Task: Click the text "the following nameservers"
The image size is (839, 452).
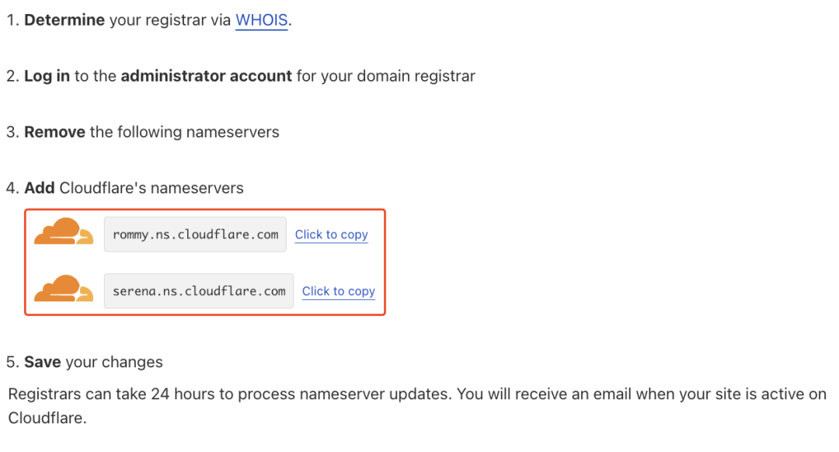Action: (185, 132)
